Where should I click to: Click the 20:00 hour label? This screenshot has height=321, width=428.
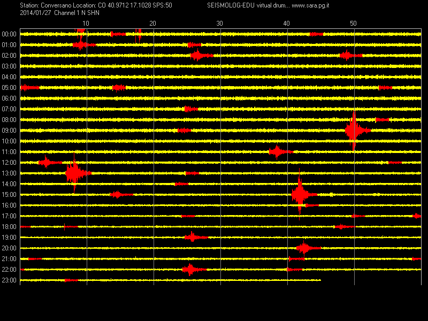click(x=9, y=248)
